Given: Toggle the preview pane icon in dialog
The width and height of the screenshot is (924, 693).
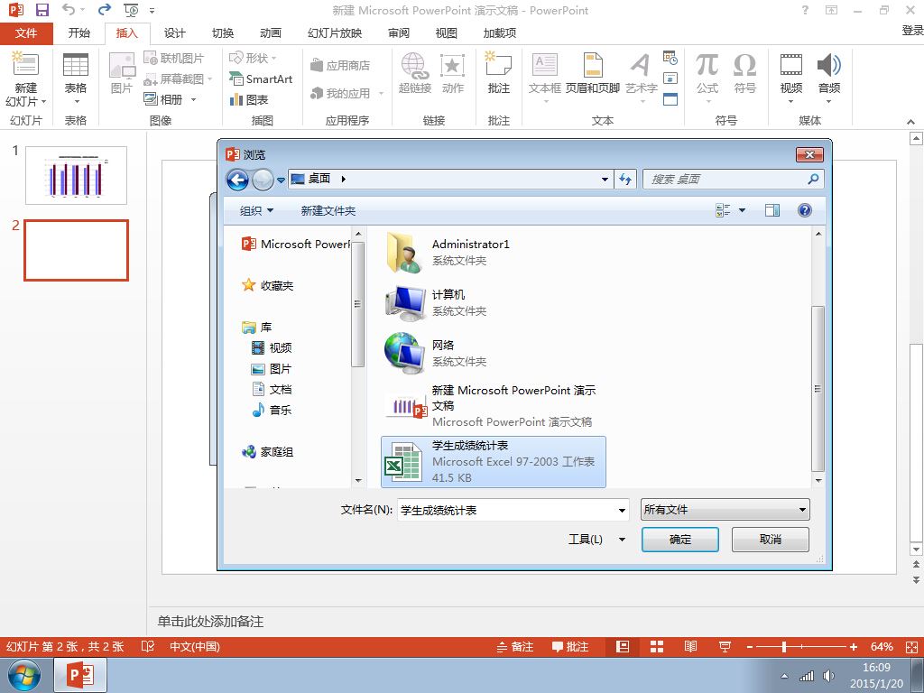Looking at the screenshot, I should tap(772, 210).
